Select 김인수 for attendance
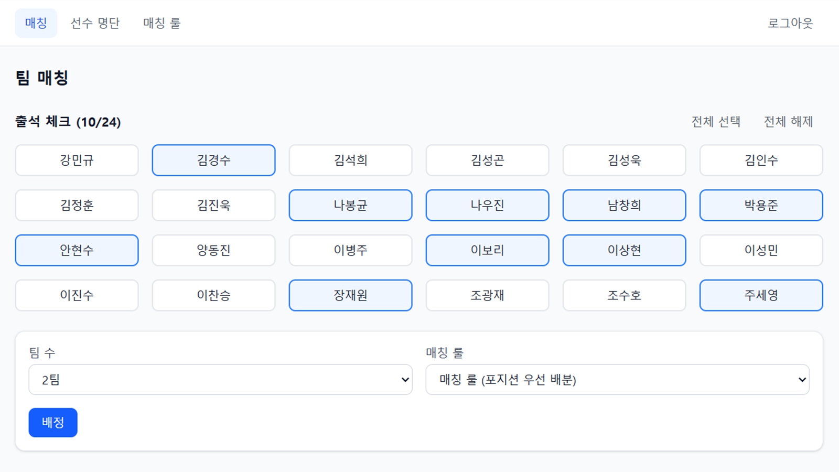 pyautogui.click(x=761, y=160)
